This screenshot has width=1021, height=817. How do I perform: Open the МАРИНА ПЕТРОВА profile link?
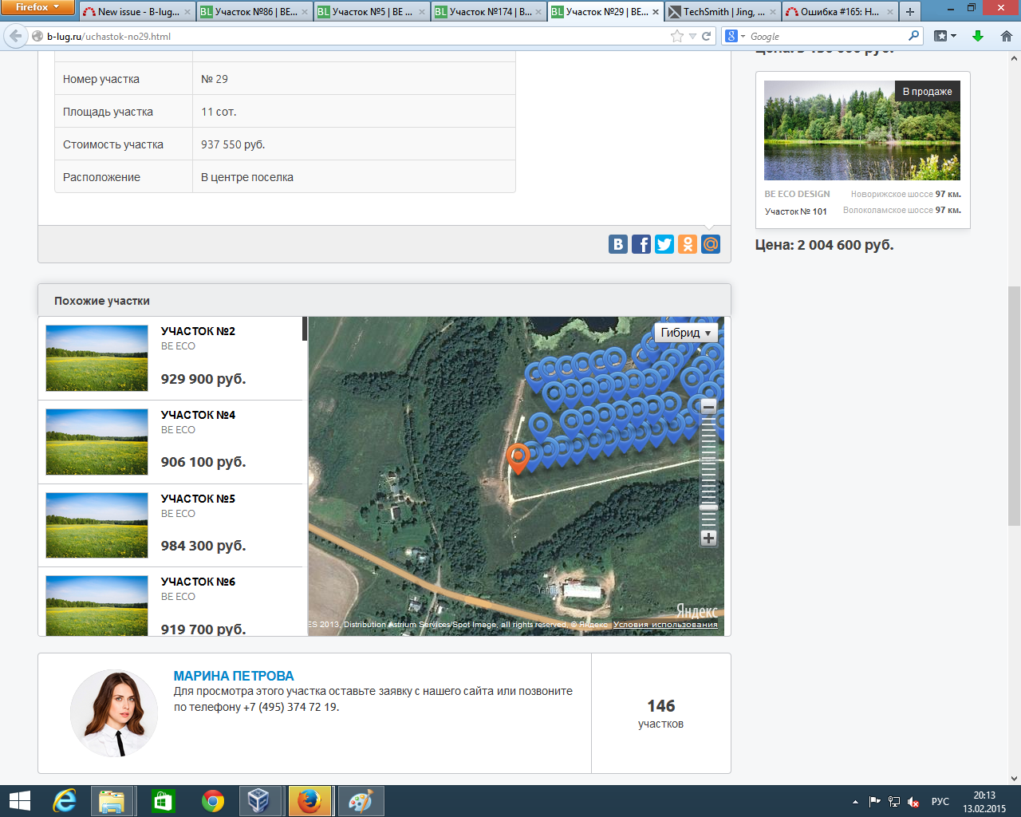click(234, 676)
